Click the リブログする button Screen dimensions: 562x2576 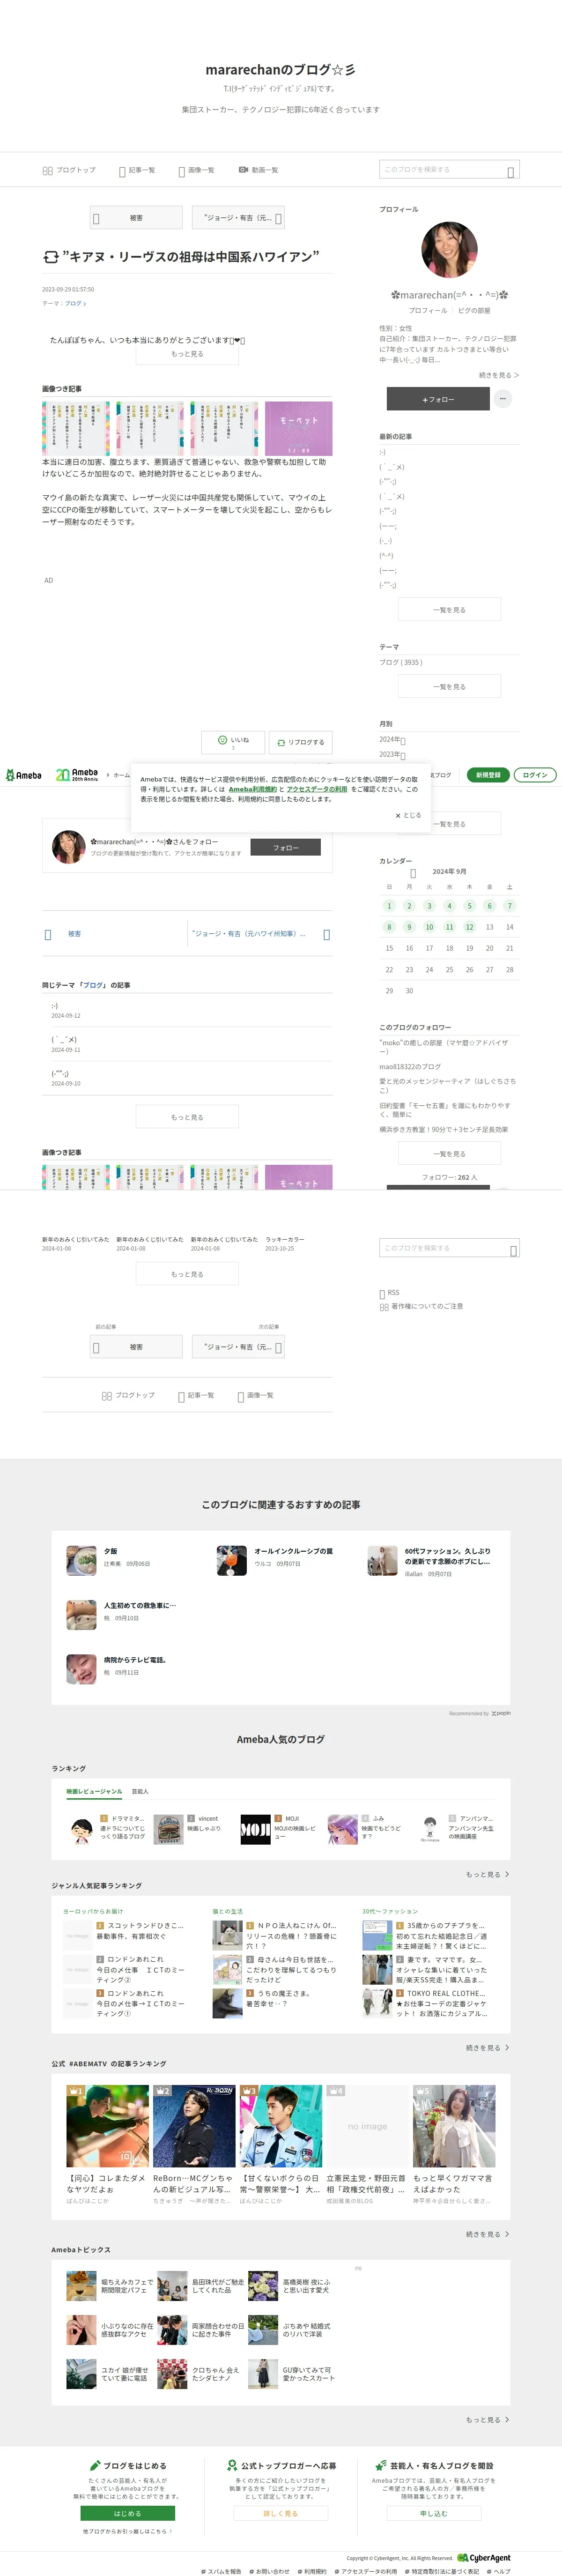tap(300, 742)
